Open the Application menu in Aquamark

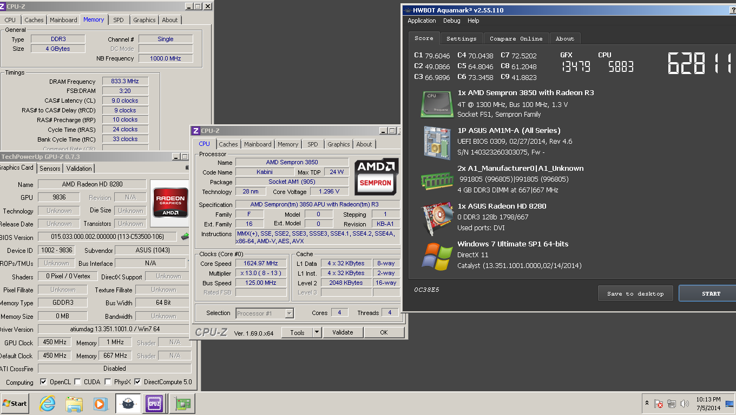tap(422, 21)
